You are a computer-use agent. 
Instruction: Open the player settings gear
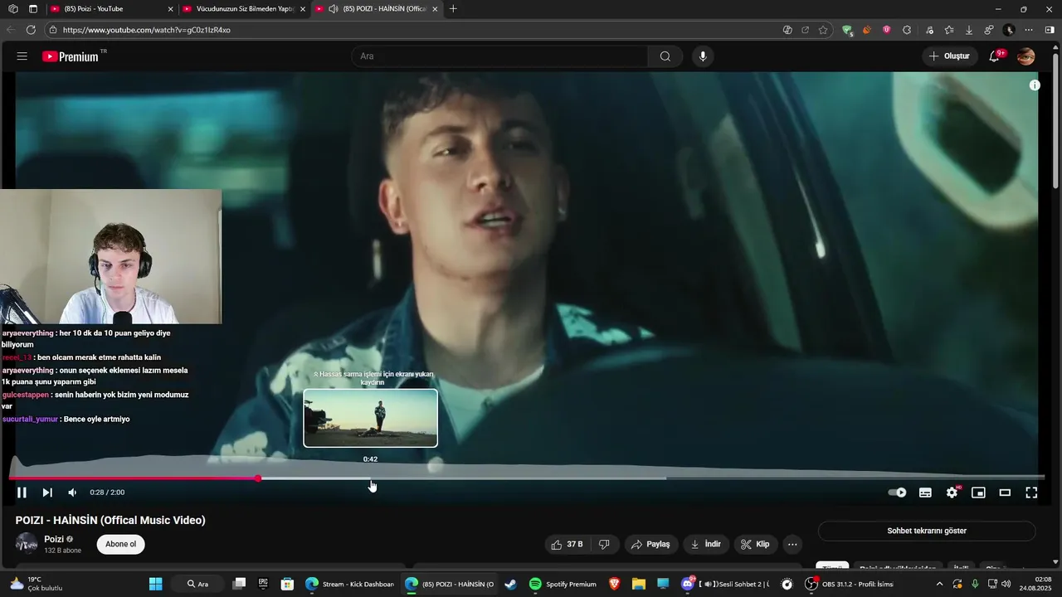point(952,493)
